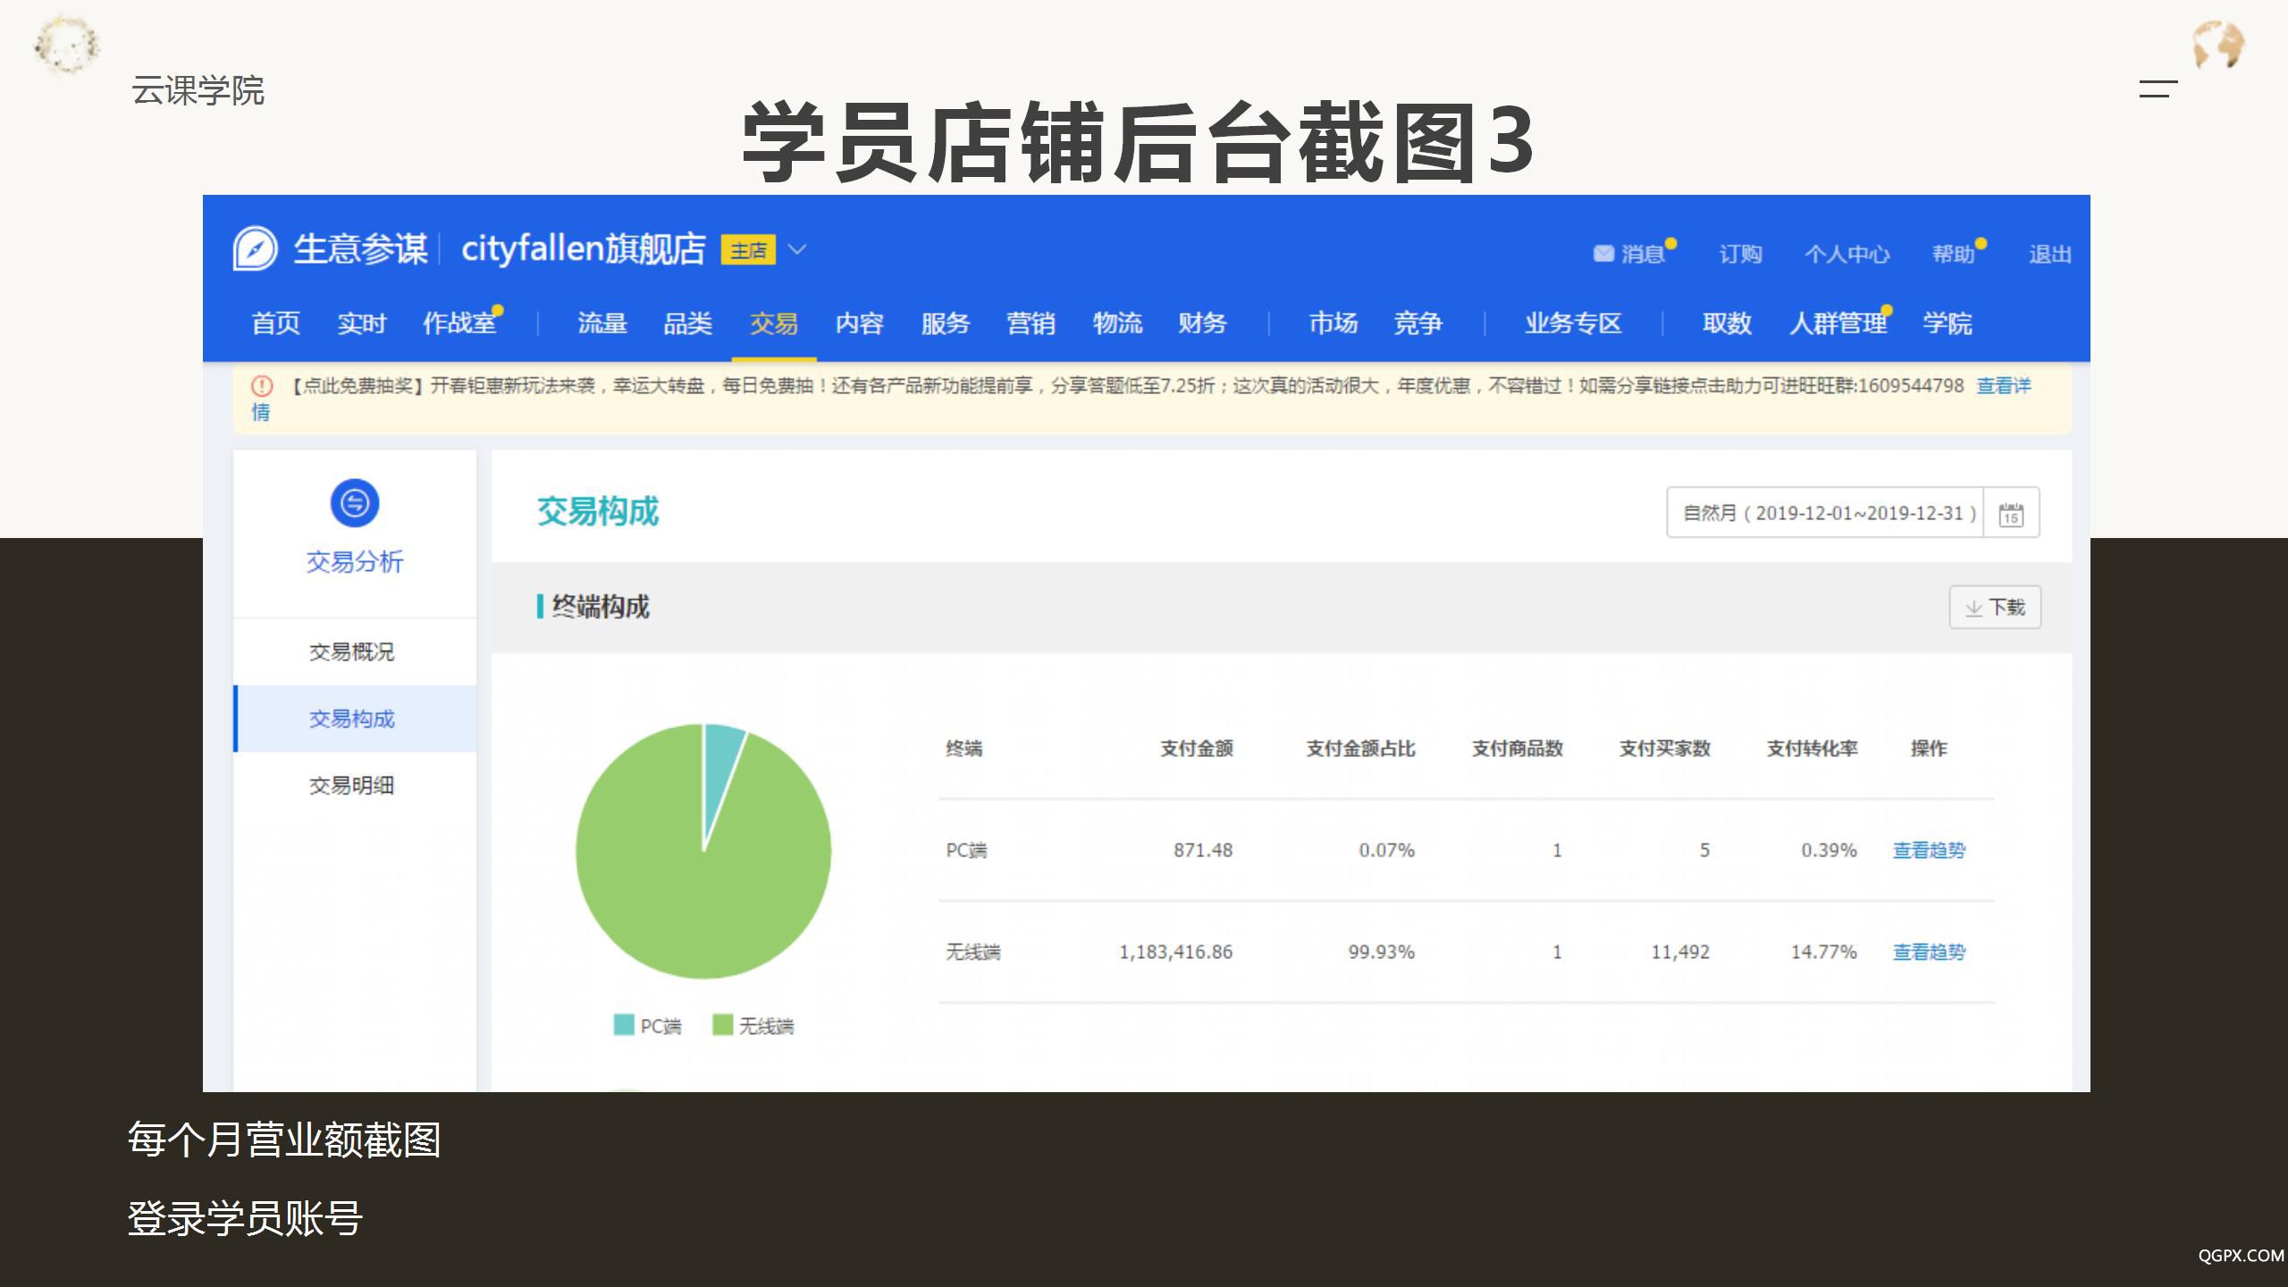Screen dimensions: 2288x1287
Task: Open the 学院 menu item
Action: click(1947, 323)
